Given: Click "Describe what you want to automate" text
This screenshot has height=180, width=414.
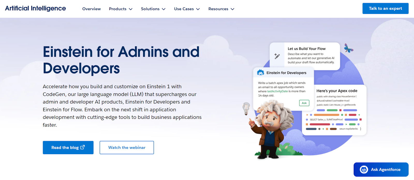Looking at the screenshot, I should coord(311,58).
